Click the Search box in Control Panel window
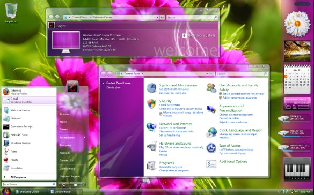Screen dimensions: 314x195 point(242,74)
